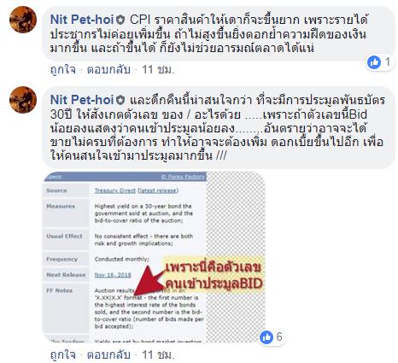
Task: Click the latest release link in image
Action: (x=158, y=190)
